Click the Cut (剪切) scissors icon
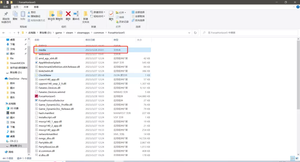The width and height of the screenshot is (300, 162). point(29,12)
